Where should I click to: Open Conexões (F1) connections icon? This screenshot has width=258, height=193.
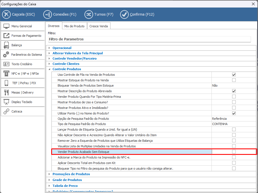coord(48,14)
